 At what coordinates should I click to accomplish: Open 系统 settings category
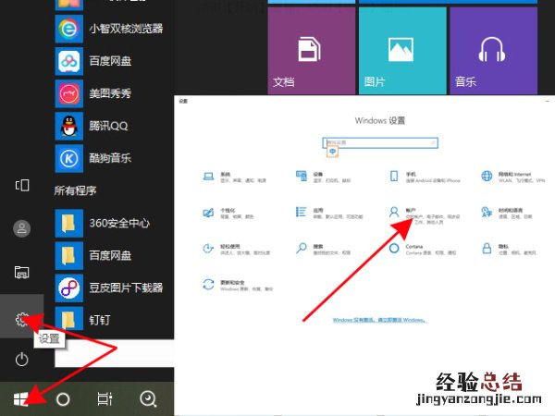point(234,177)
